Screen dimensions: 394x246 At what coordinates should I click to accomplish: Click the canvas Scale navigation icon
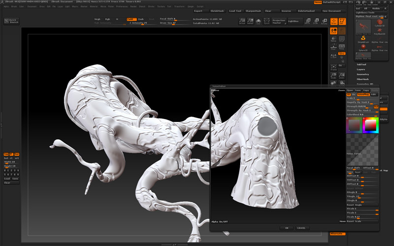coord(333,76)
